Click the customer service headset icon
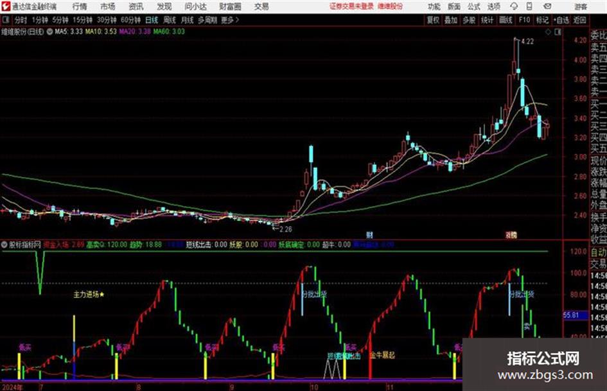Screen dimensions: 607x391 coord(514,6)
